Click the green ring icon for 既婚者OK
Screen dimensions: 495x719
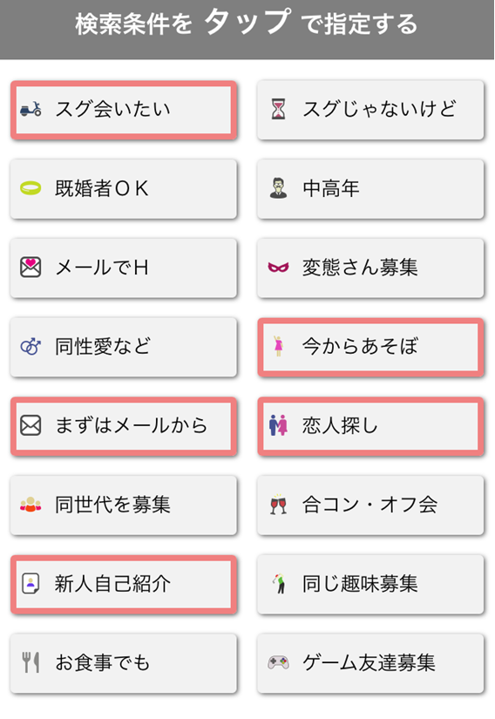pos(31,188)
